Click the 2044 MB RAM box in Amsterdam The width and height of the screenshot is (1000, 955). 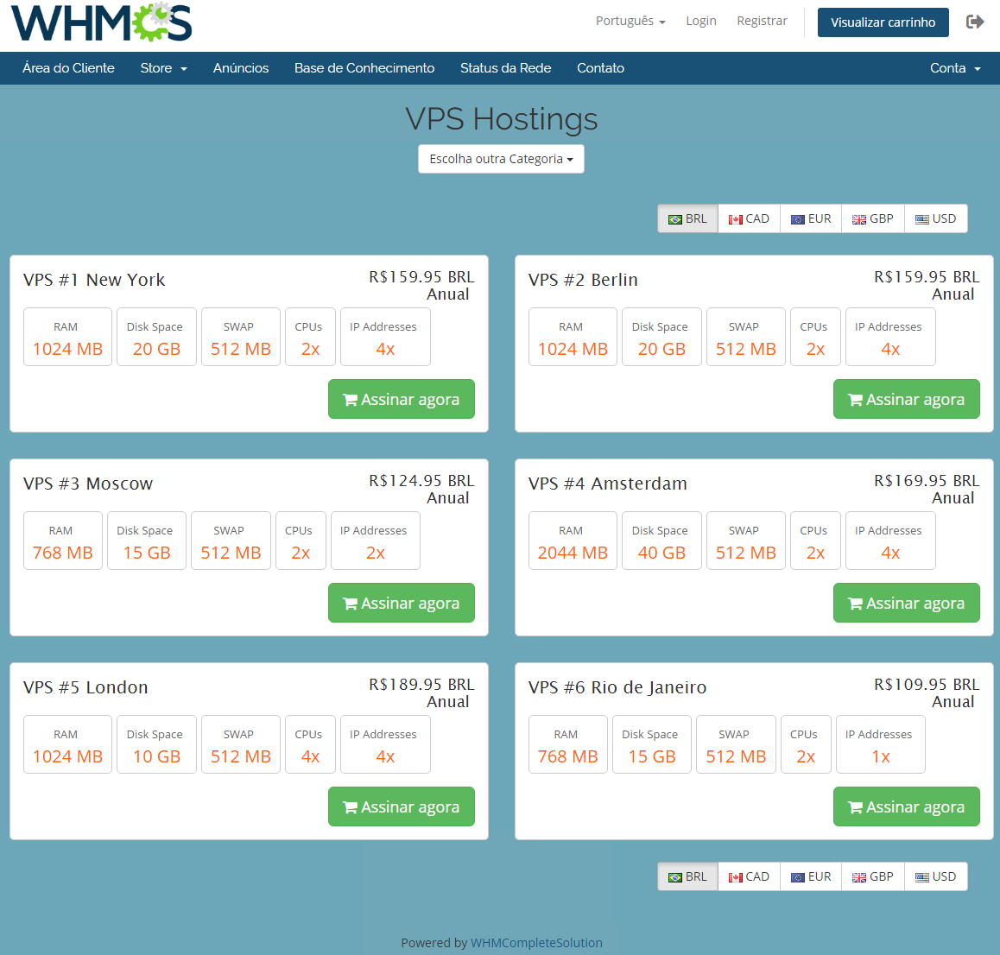coord(573,541)
